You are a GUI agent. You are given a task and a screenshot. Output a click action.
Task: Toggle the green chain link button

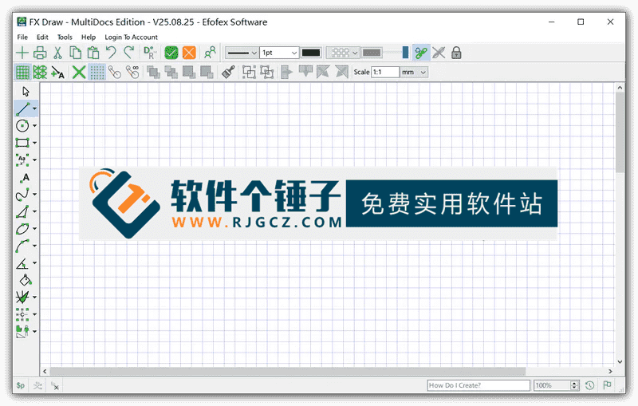(421, 53)
